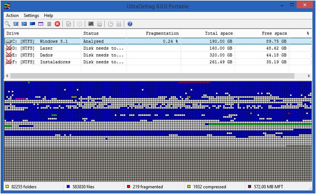The width and height of the screenshot is (316, 194).
Task: Click the terminal-window boot time scan icon
Action: tap(91, 24)
